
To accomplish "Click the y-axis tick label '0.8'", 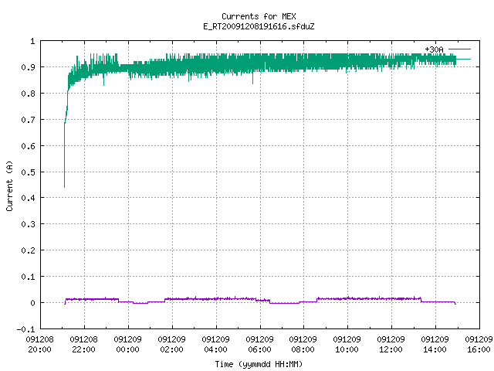I will (x=28, y=94).
